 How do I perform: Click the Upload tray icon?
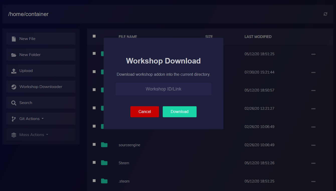[14, 71]
